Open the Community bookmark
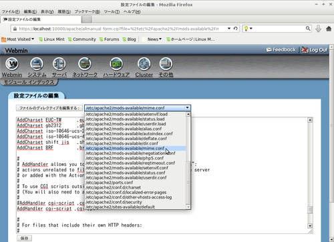The height and width of the screenshot is (242, 334). [81, 39]
